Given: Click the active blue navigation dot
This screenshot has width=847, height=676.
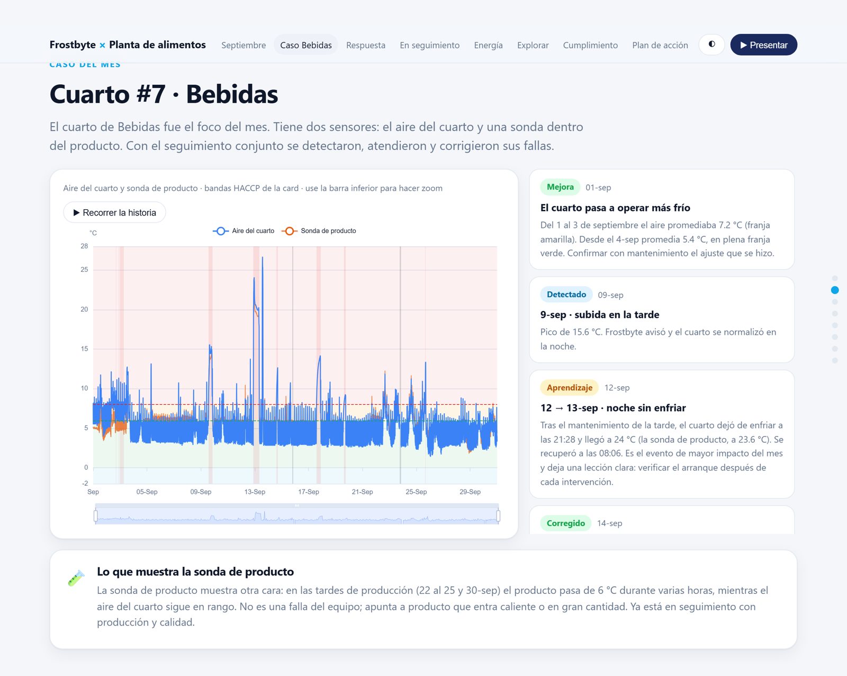Looking at the screenshot, I should click(x=835, y=290).
